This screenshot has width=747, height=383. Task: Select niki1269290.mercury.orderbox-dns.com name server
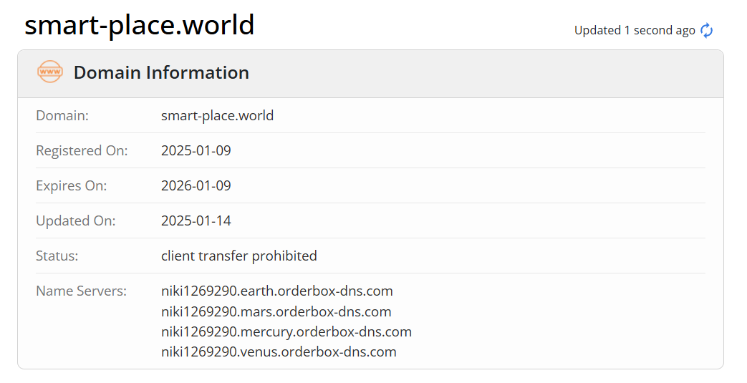286,332
